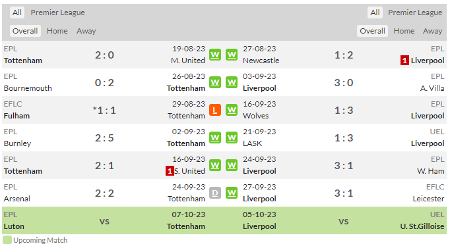Click the green Upcoming Match legend swatch
This screenshot has height=252, width=450.
click(7, 240)
